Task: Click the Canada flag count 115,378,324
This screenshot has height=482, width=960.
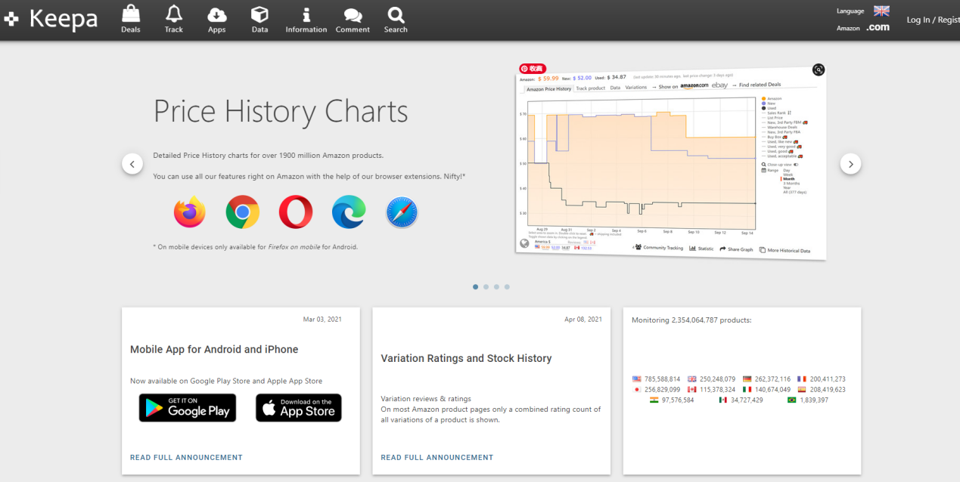Action: [712, 390]
